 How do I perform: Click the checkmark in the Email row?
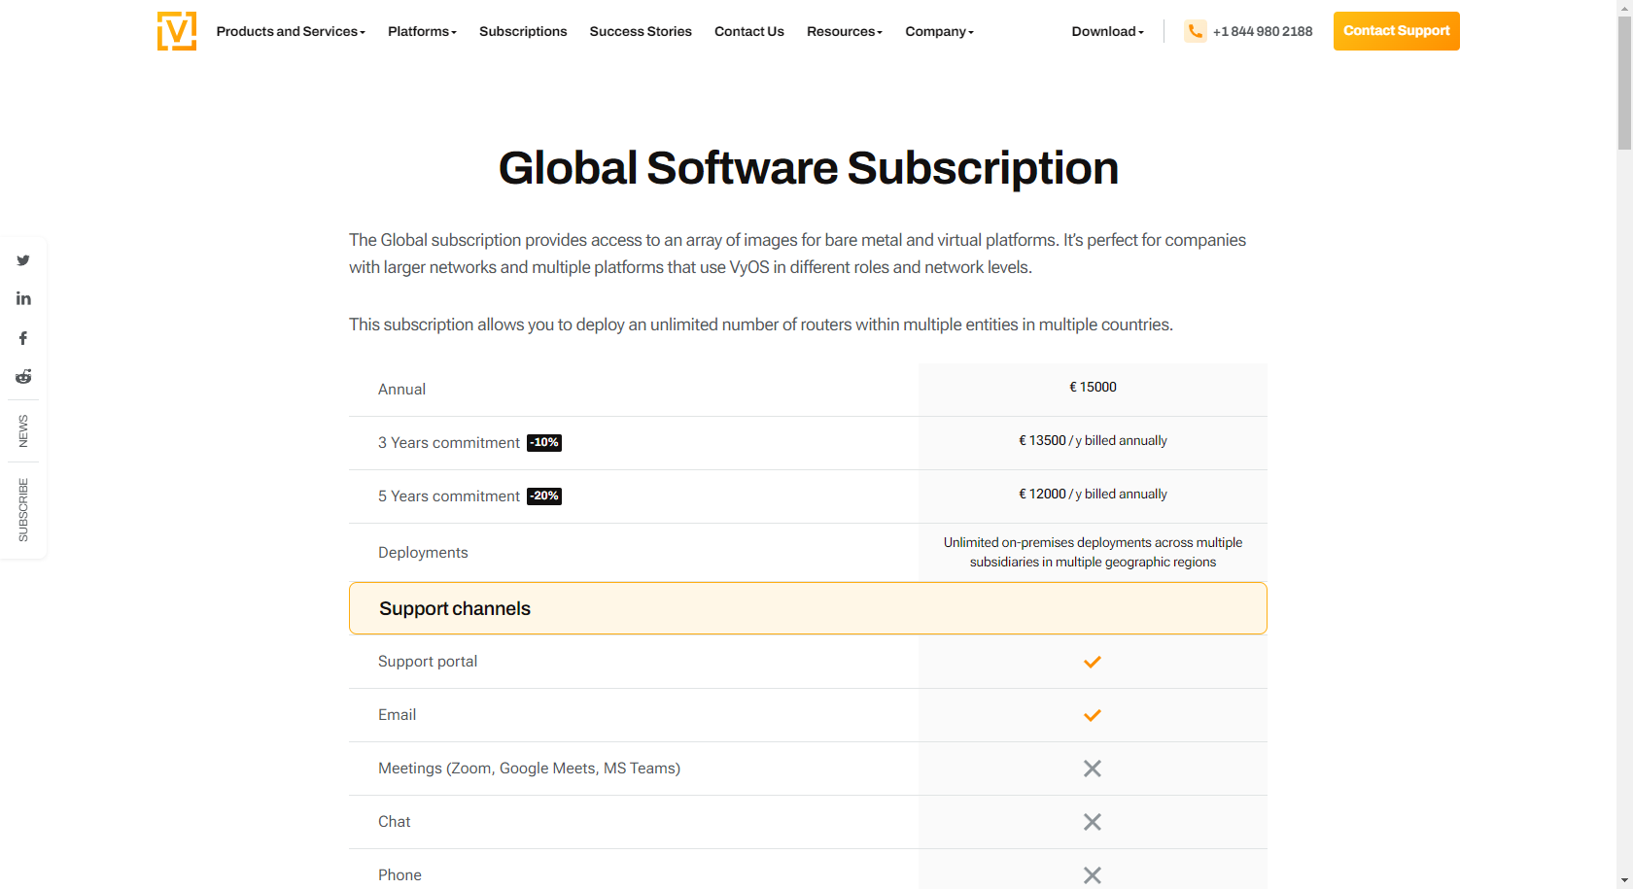pyautogui.click(x=1092, y=715)
